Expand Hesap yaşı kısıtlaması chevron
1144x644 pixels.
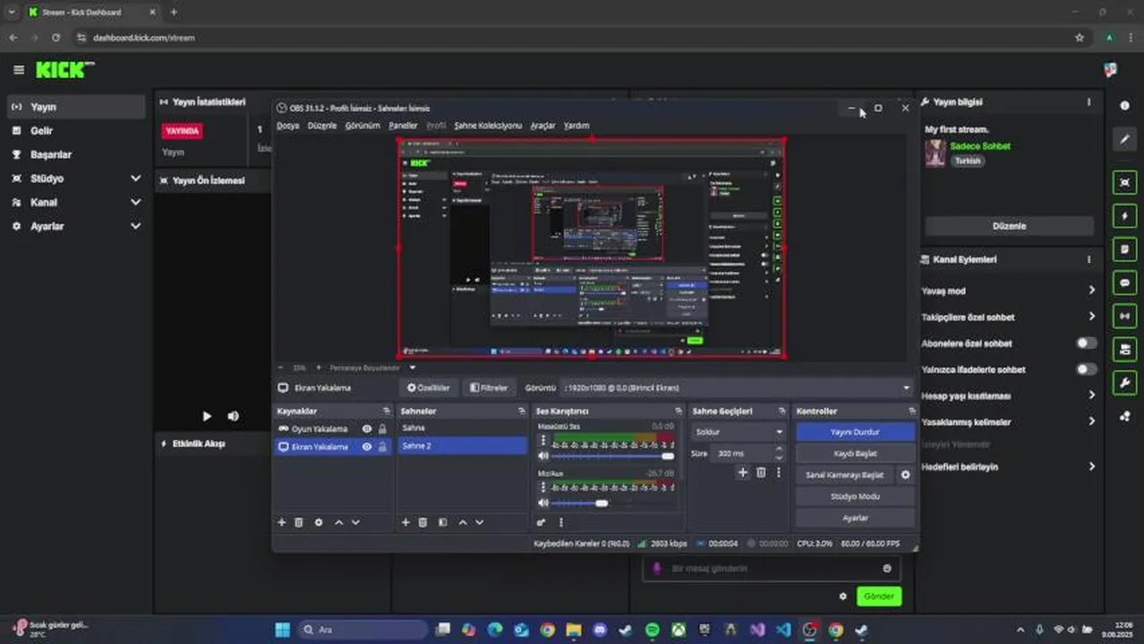click(1091, 394)
